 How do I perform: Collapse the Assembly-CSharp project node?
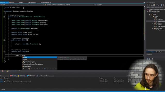[147, 11]
